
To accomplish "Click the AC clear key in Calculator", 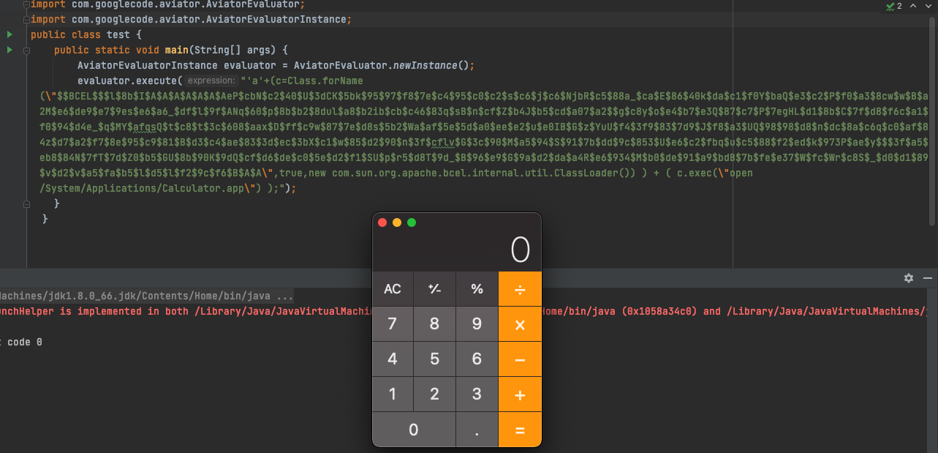I will coord(393,289).
